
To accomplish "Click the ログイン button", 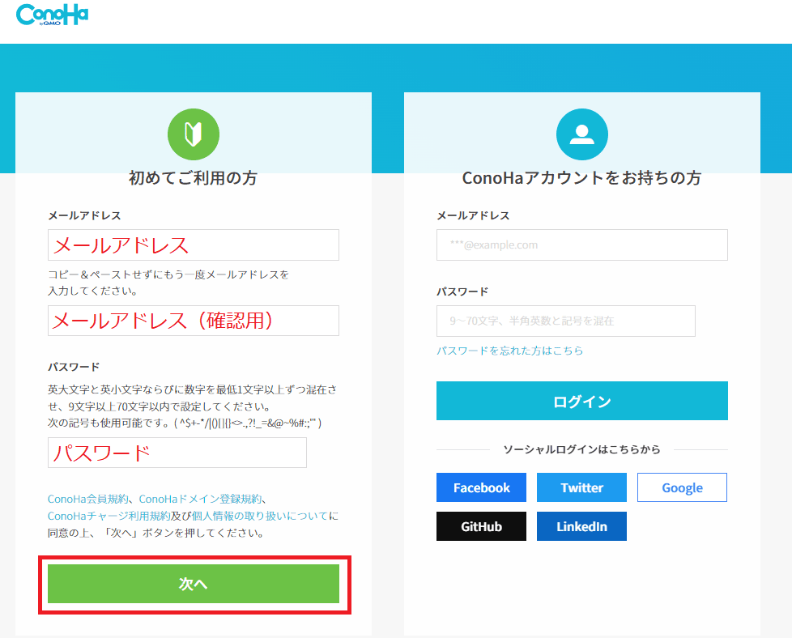I will [x=582, y=401].
